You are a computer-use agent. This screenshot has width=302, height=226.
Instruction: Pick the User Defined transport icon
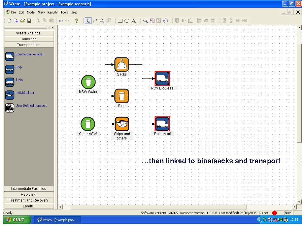pos(9,108)
